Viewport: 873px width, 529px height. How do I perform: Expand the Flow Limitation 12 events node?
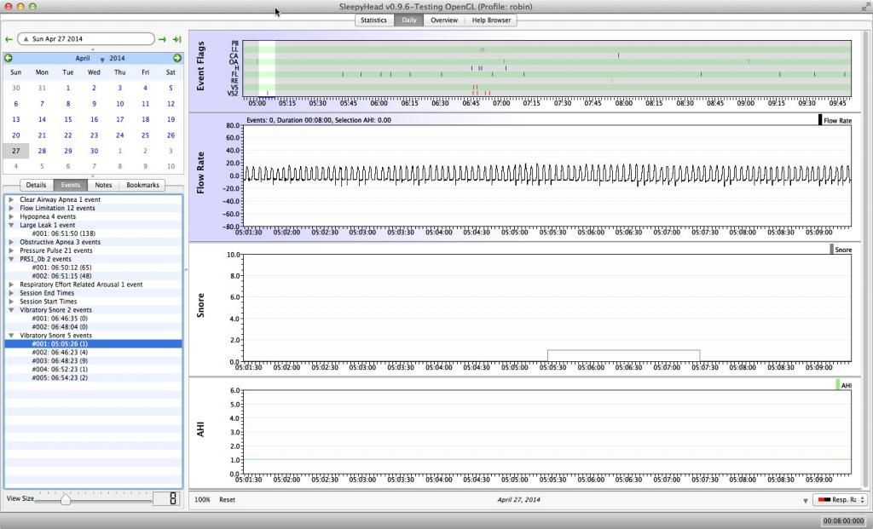tap(11, 208)
